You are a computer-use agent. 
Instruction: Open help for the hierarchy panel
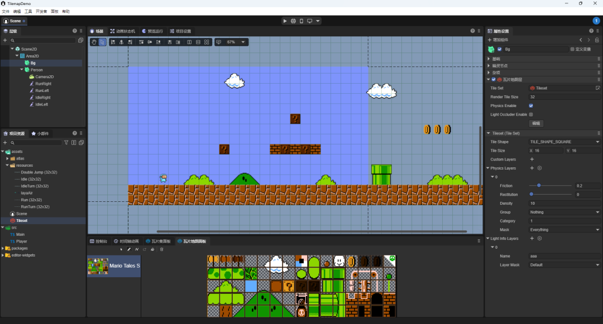point(75,31)
